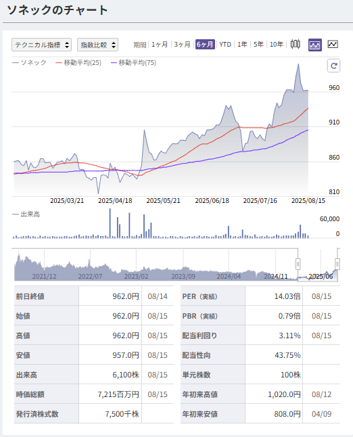Screen dimensions: 353x437
Task: Switch period to 5年
Action: [x=258, y=45]
